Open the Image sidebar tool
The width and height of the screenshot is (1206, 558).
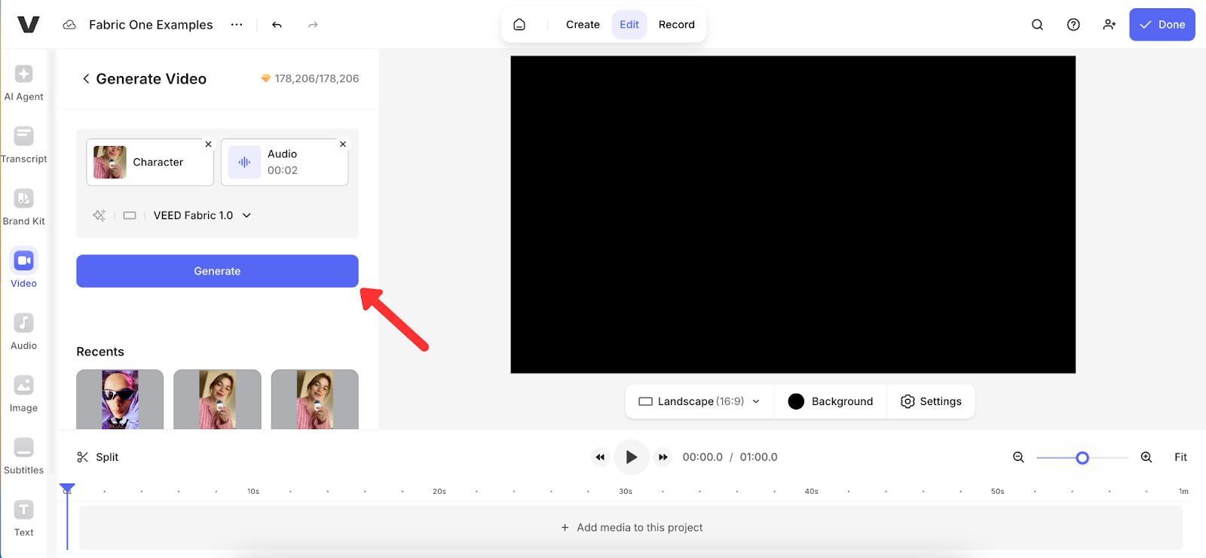[x=23, y=395]
